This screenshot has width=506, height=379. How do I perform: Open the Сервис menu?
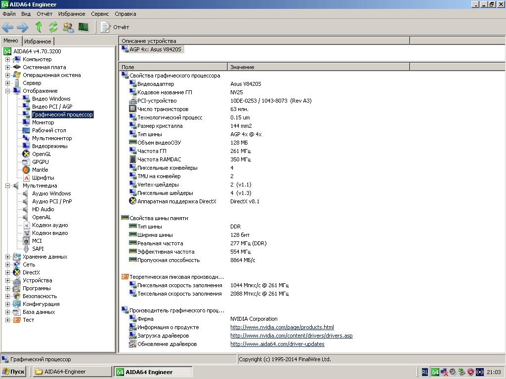(100, 14)
